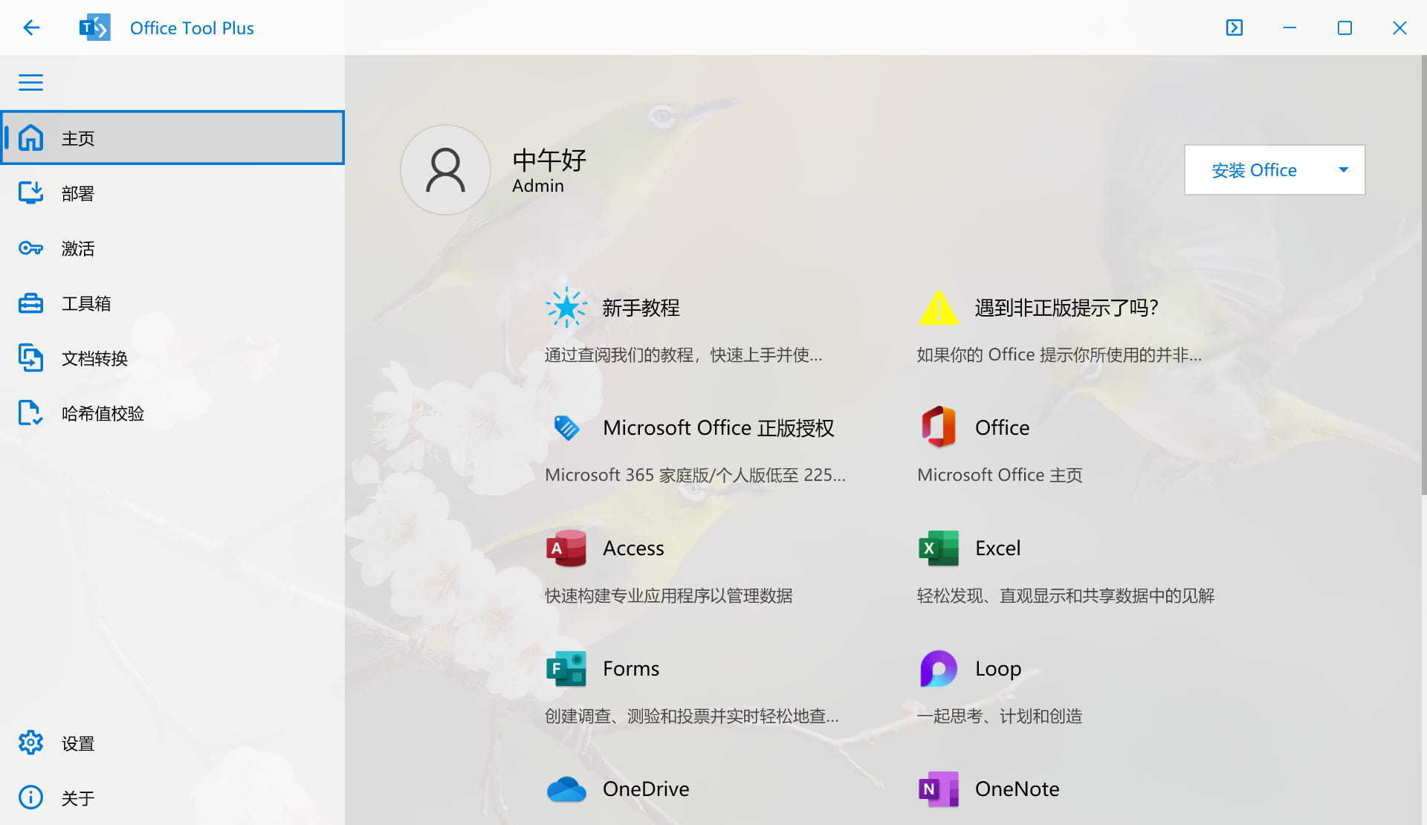This screenshot has height=825, width=1427.
Task: Open the 部署 (Deploy) section
Action: (x=78, y=193)
